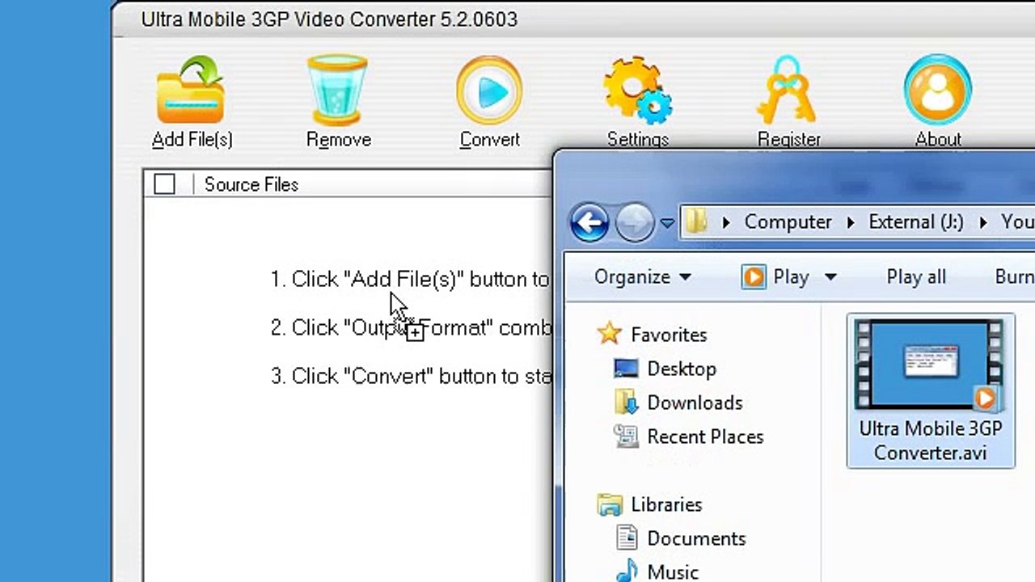Expand the arrow after Computer in breadcrumb
The image size is (1035, 582).
pos(851,222)
